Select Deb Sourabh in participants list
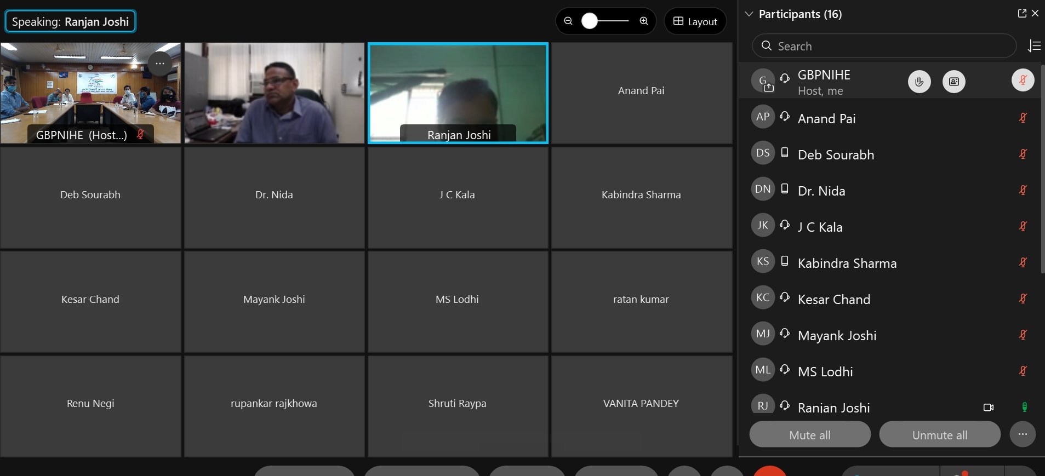1045x476 pixels. tap(836, 155)
